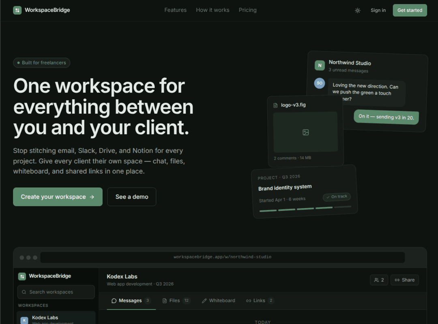This screenshot has height=324, width=438.
Task: Click the Whiteboard pencil icon
Action: (204, 301)
